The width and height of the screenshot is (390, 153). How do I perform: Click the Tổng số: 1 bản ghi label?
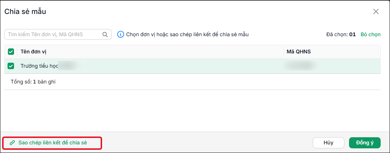pyautogui.click(x=33, y=82)
